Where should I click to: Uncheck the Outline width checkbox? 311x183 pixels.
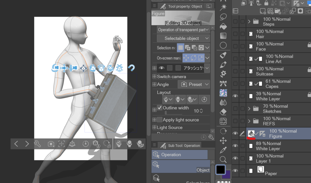click(160, 108)
